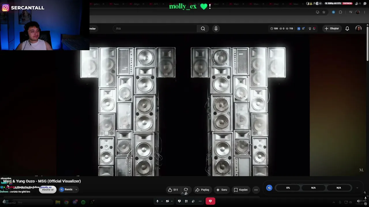Click the first N/A stat pill
The width and height of the screenshot is (369, 207).
tap(313, 188)
